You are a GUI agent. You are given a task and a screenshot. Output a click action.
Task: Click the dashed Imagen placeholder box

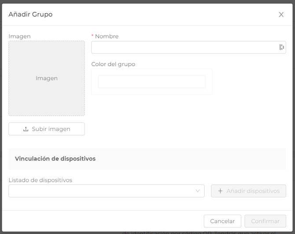(x=47, y=78)
